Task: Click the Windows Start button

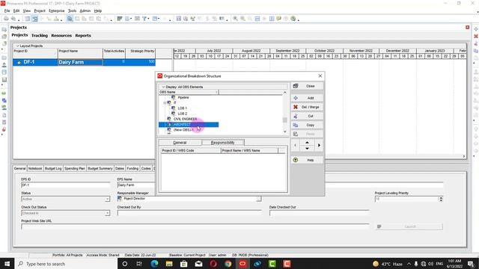Action: pyautogui.click(x=7, y=264)
